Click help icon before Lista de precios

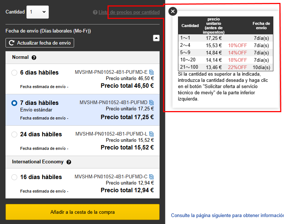point(95,12)
